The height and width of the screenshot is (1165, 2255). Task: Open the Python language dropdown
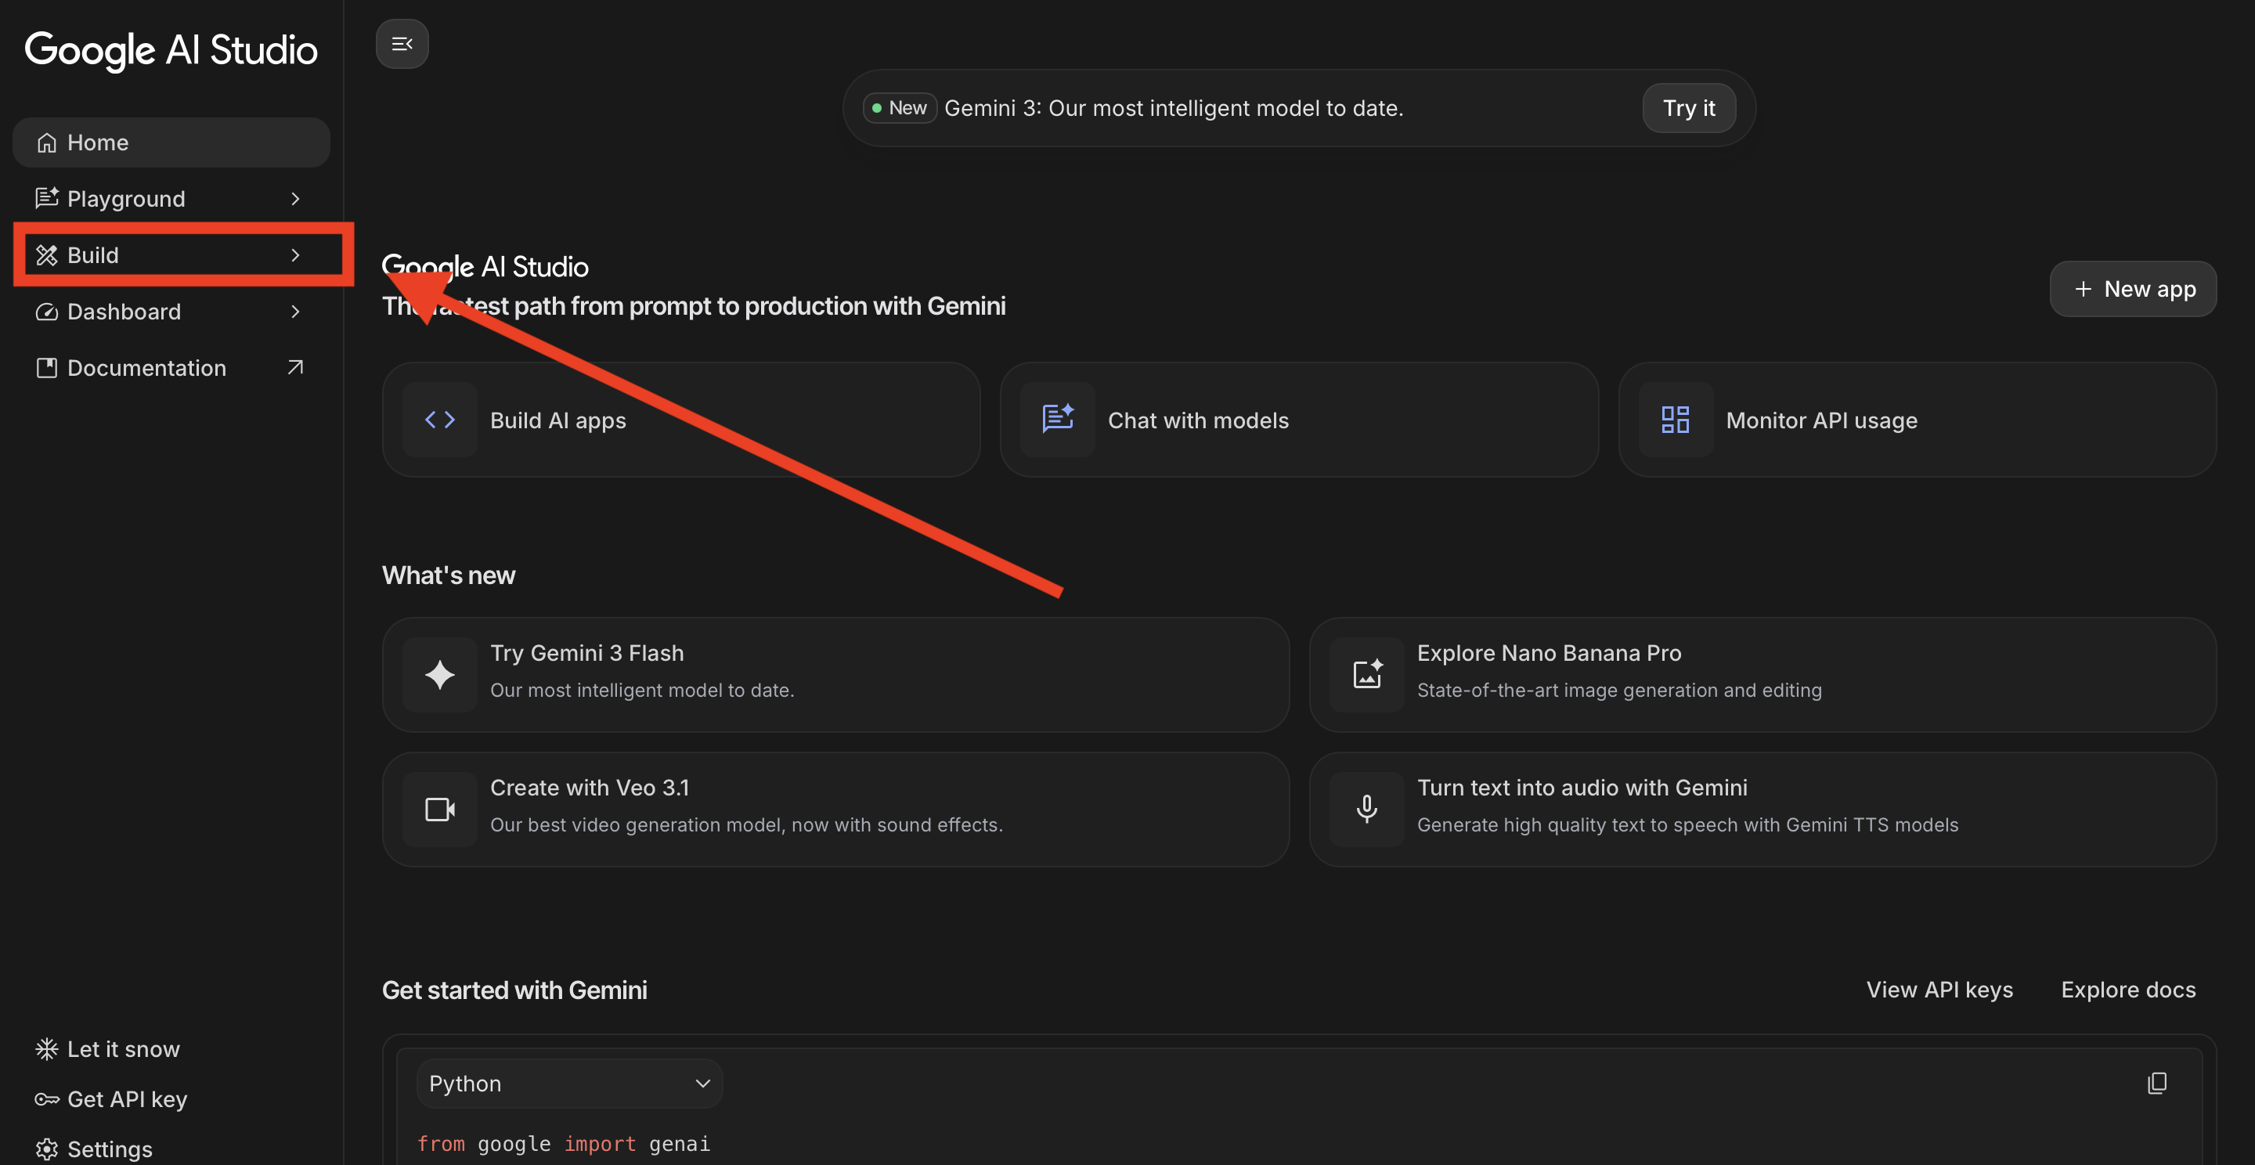pos(569,1084)
